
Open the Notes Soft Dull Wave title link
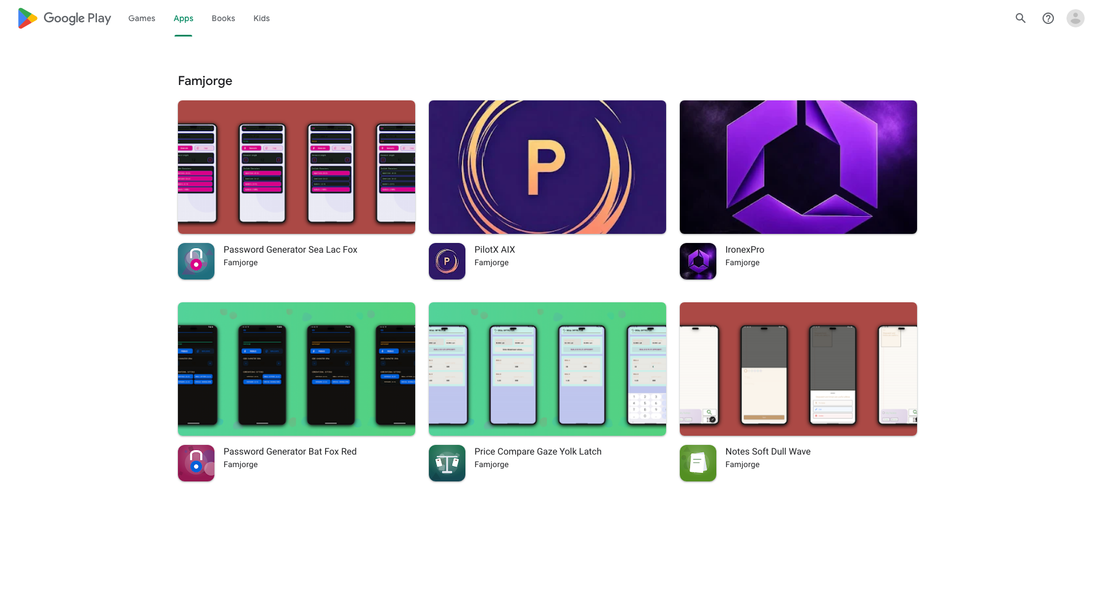(x=768, y=452)
